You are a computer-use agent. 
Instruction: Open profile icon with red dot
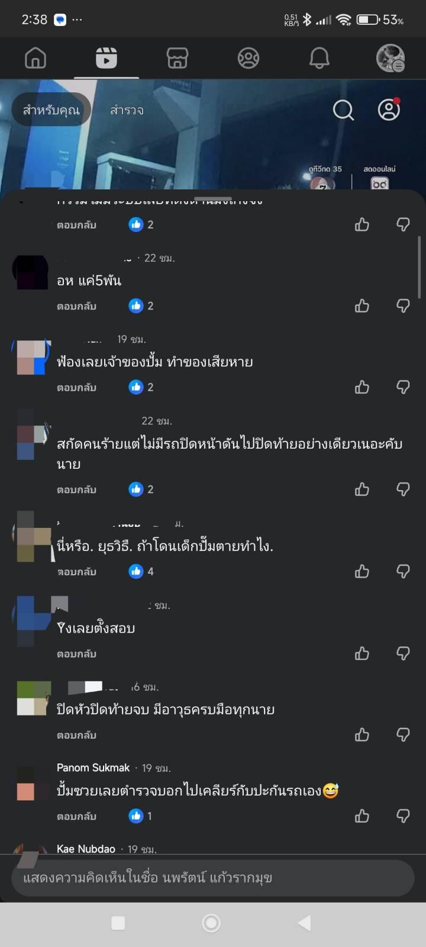coord(389,110)
